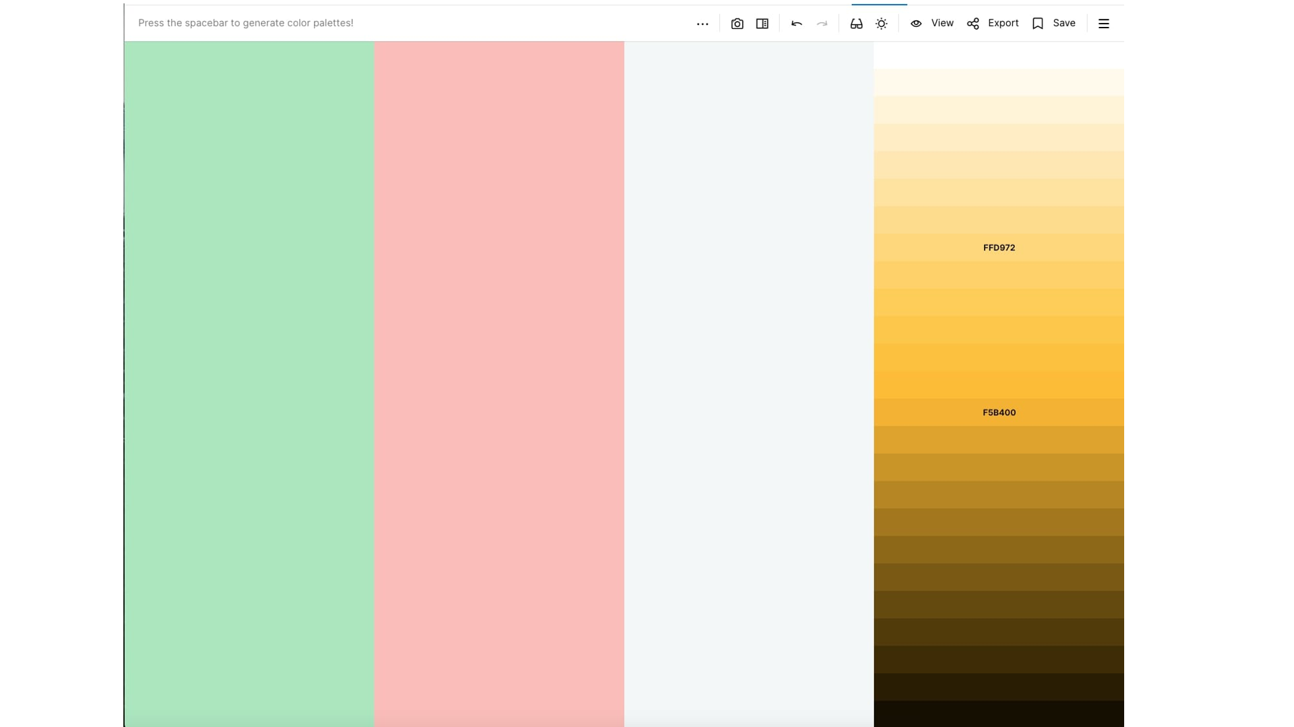Click the Export share icon
1294x727 pixels.
973,23
